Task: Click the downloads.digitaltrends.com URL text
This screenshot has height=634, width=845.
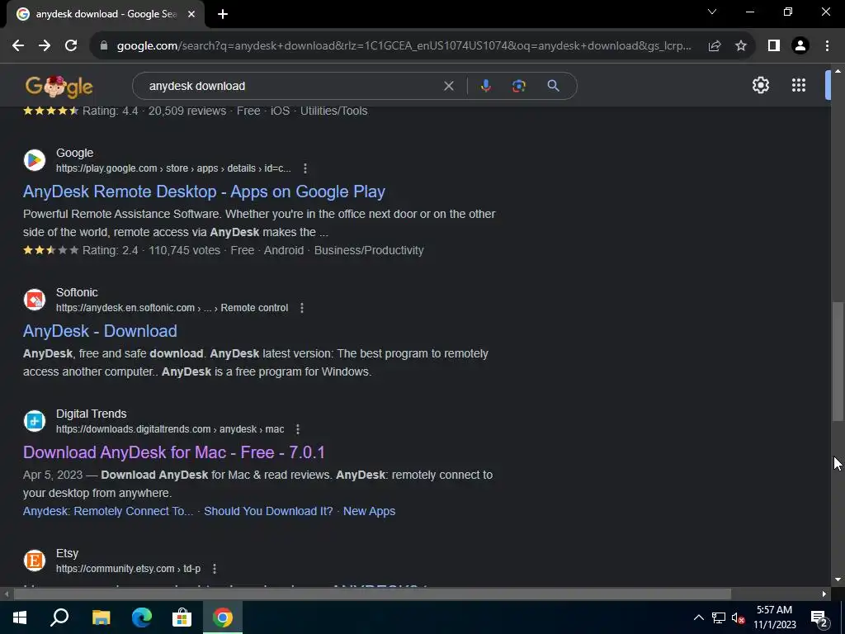Action: (170, 429)
